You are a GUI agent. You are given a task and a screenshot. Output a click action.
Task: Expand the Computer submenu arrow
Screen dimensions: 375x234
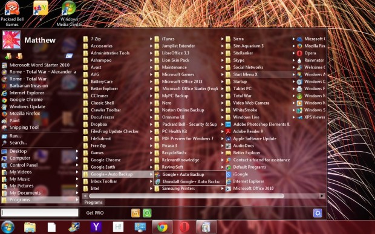pos(77,158)
